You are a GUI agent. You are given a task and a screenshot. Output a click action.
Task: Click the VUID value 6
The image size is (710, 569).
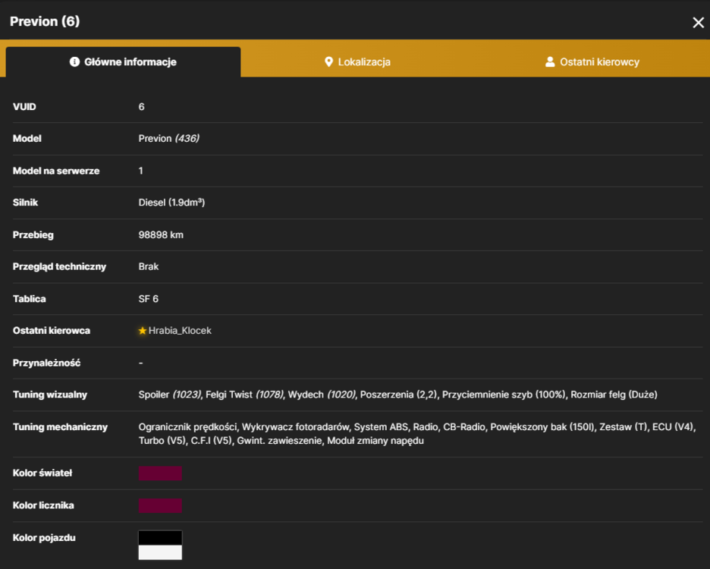[141, 107]
